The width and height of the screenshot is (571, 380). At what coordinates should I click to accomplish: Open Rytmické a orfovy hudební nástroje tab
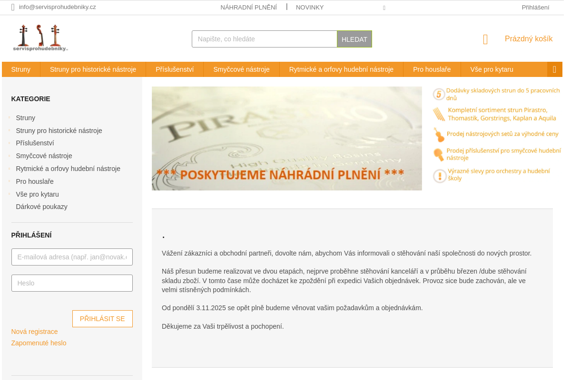[341, 69]
